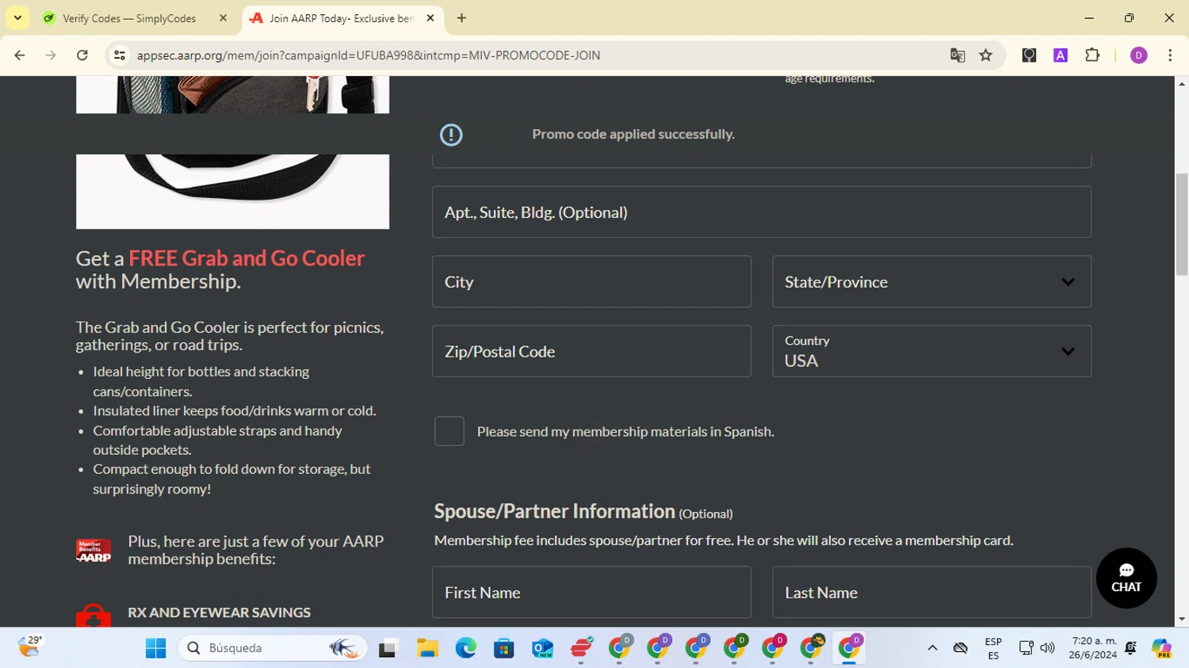Click the Grab and Go Cooler image
This screenshot has width=1189, height=668.
click(232, 192)
